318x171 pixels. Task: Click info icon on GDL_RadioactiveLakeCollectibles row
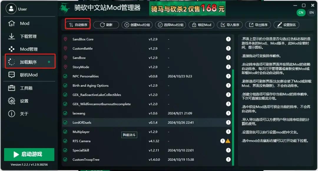[228, 95]
